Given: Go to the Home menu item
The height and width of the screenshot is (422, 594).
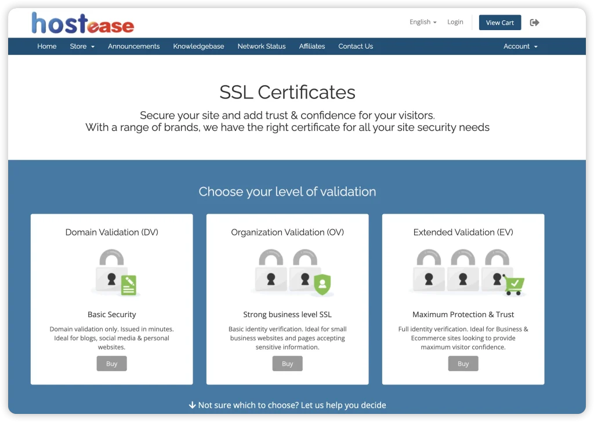Looking at the screenshot, I should click(47, 46).
